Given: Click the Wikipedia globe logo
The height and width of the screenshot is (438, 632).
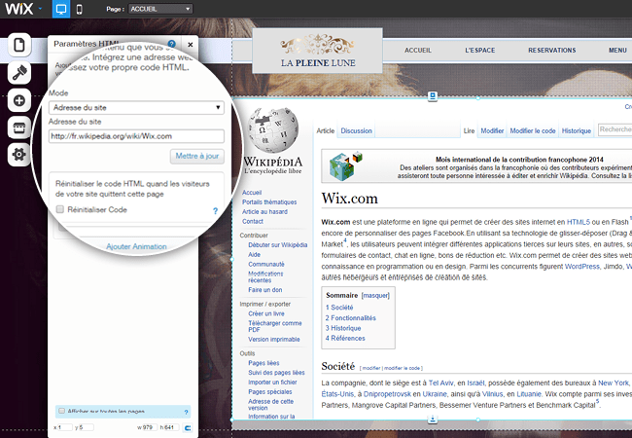Looking at the screenshot, I should (273, 129).
